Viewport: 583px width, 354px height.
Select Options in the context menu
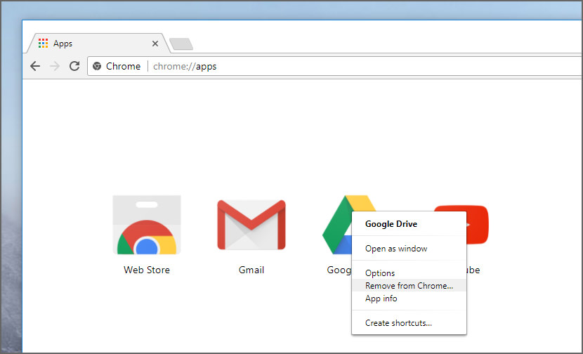[x=409, y=273]
